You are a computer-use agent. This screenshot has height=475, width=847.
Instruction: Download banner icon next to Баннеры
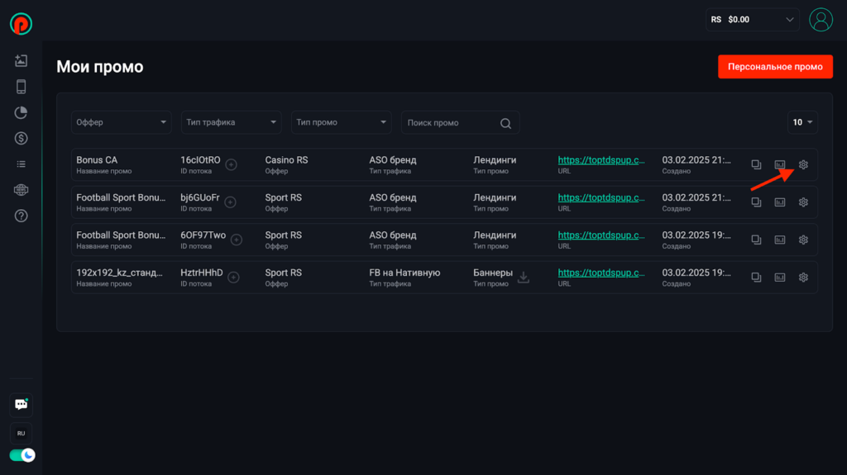point(524,277)
